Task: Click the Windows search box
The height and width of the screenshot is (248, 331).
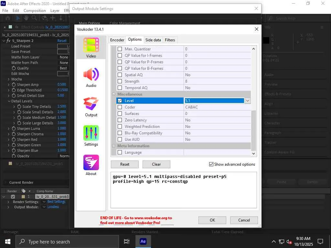Action: click(67, 242)
